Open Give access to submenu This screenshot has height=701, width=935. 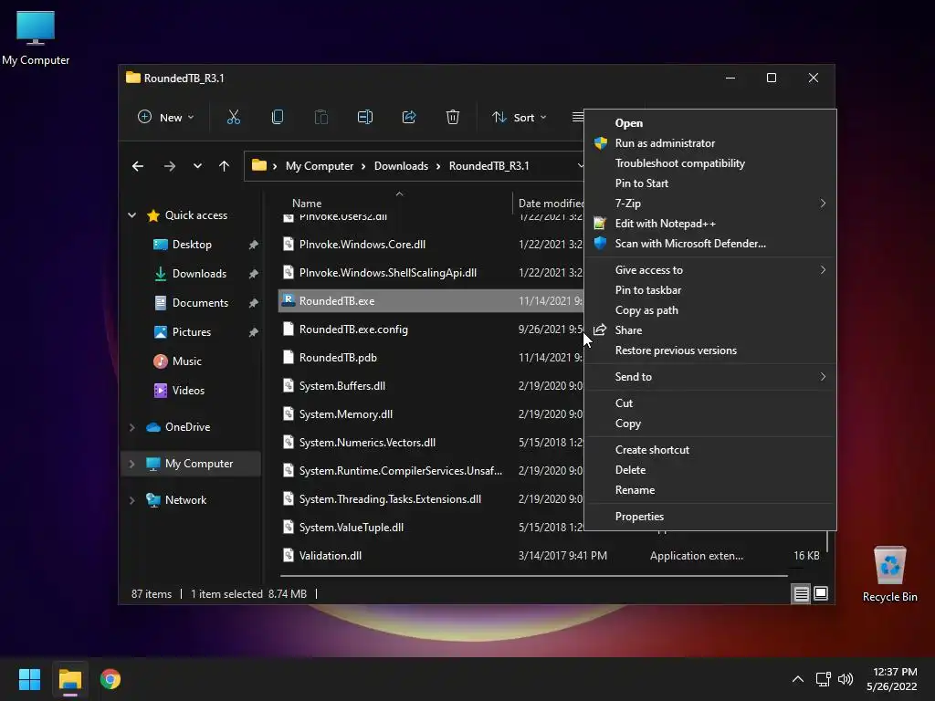[710, 270]
